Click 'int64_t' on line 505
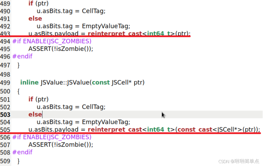The width and height of the screenshot is (263, 166). pyautogui.click(x=159, y=130)
